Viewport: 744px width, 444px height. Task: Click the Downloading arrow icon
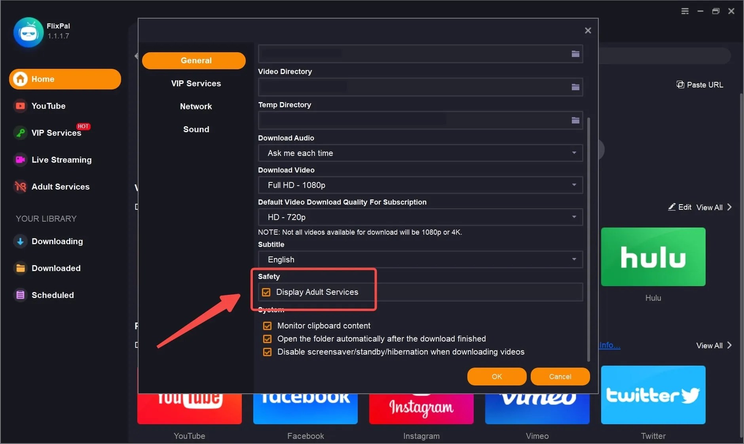coord(20,241)
